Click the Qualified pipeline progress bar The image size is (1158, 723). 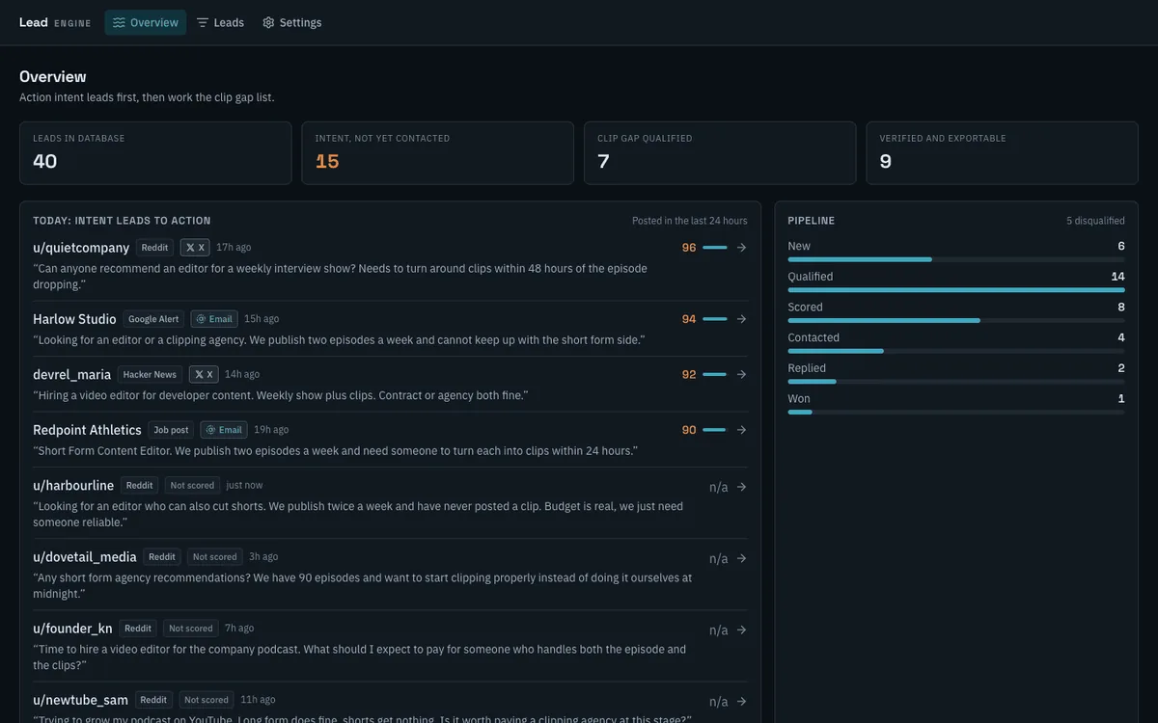point(956,290)
